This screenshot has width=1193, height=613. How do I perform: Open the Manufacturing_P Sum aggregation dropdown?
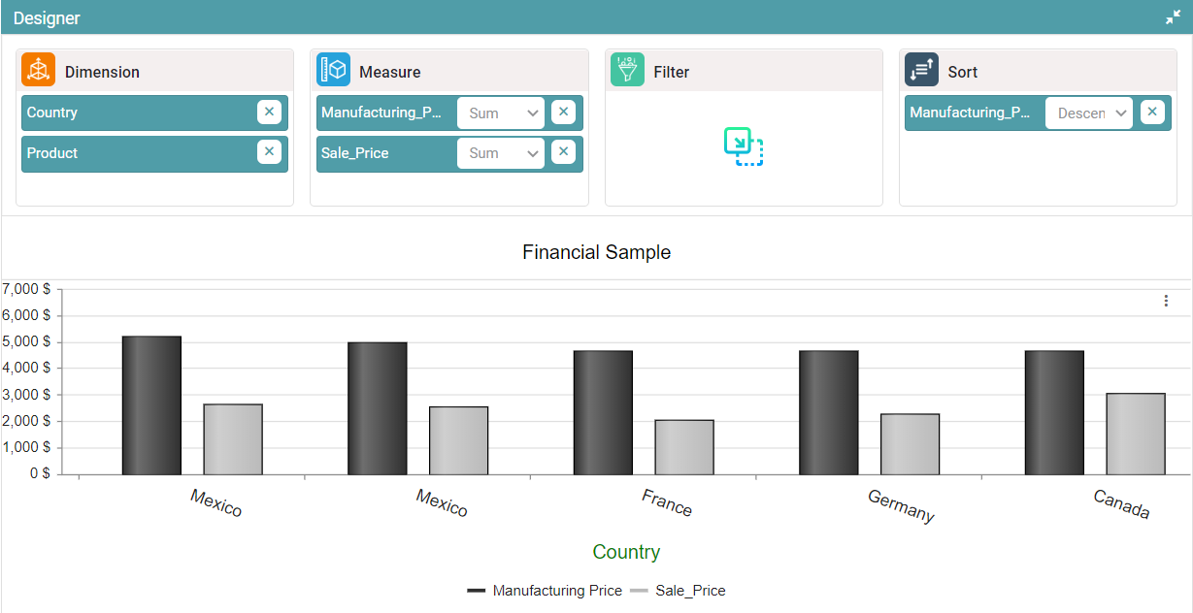(501, 113)
